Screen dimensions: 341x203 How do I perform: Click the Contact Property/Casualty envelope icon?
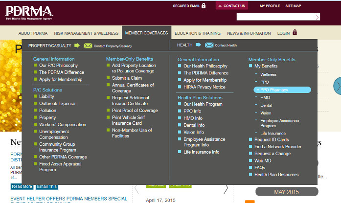[x=88, y=45]
